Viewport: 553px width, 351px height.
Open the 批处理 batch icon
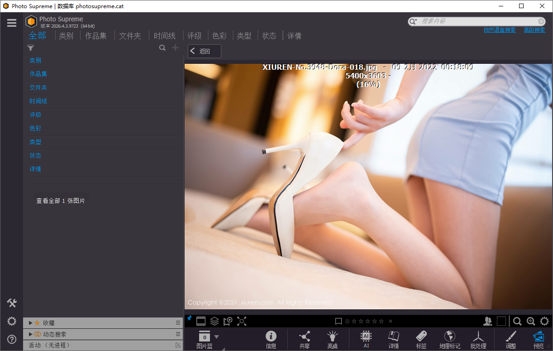(x=478, y=340)
